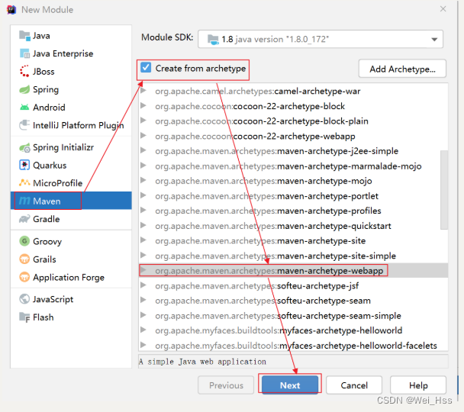Select Java module type
Screen dimensions: 464x412
click(x=71, y=36)
